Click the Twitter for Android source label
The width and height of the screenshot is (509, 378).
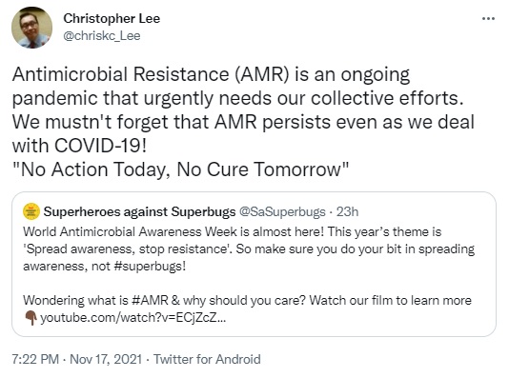207,359
